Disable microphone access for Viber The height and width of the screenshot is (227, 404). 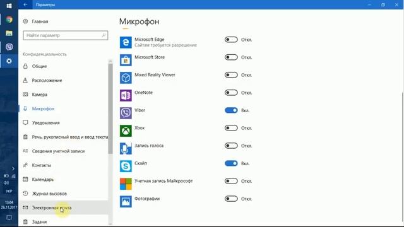(x=231, y=110)
